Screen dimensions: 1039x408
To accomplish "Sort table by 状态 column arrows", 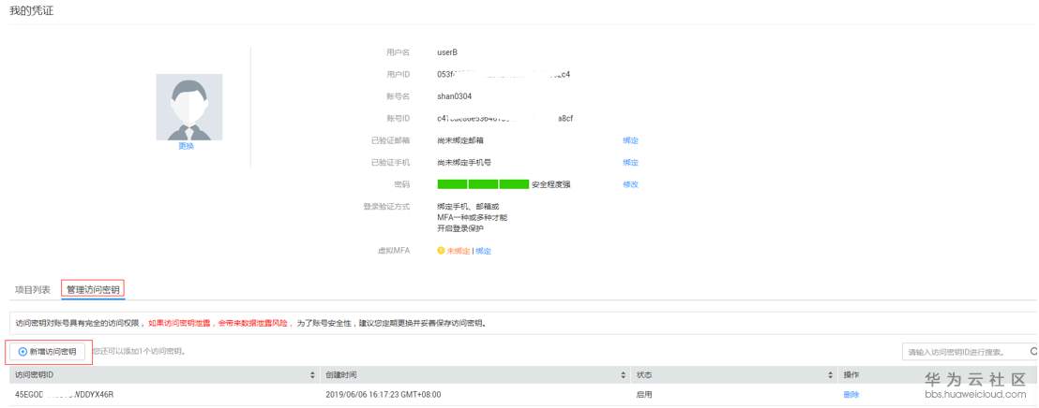I will 830,375.
